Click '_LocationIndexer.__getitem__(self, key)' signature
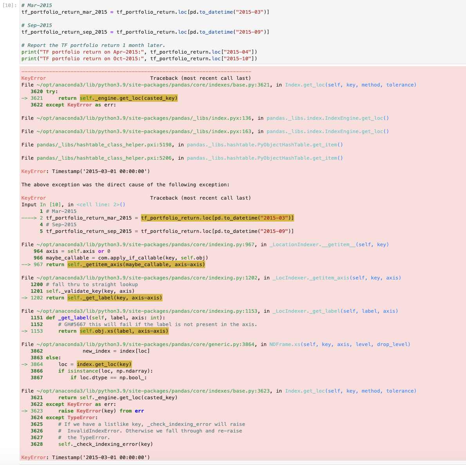466x465 pixels. click(x=329, y=245)
